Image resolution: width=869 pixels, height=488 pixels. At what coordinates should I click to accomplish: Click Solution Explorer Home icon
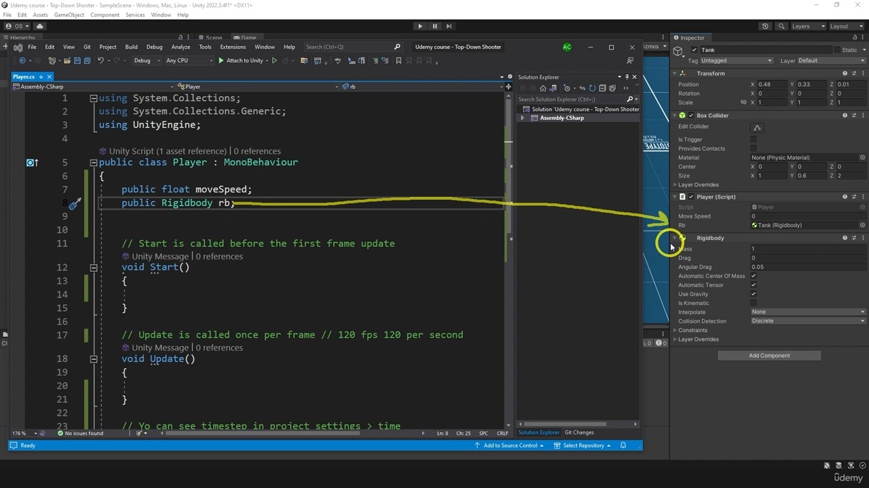coord(542,88)
